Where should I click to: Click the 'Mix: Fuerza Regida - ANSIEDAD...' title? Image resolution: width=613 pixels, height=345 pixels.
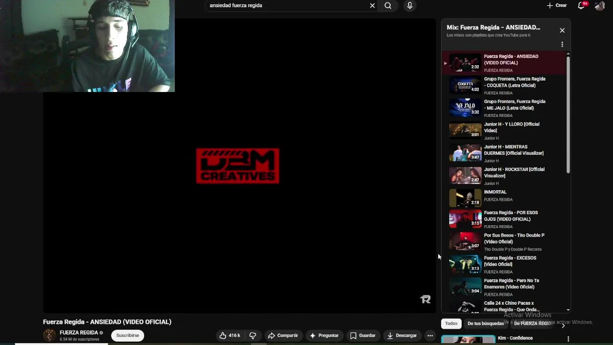click(x=493, y=27)
